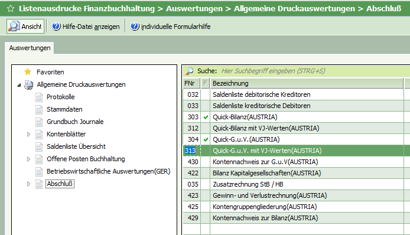This screenshot has width=410, height=235.
Task: Expand the Kontenblätter tree node
Action: tap(28, 135)
